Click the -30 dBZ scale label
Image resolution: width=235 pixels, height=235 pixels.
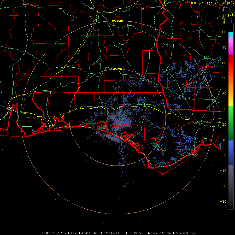(223, 201)
